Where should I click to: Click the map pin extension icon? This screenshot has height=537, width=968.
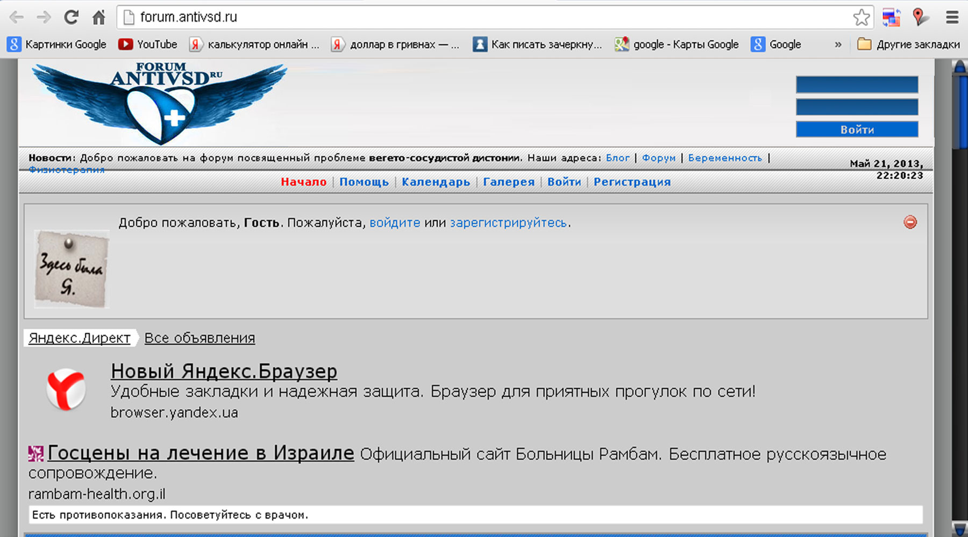point(920,17)
